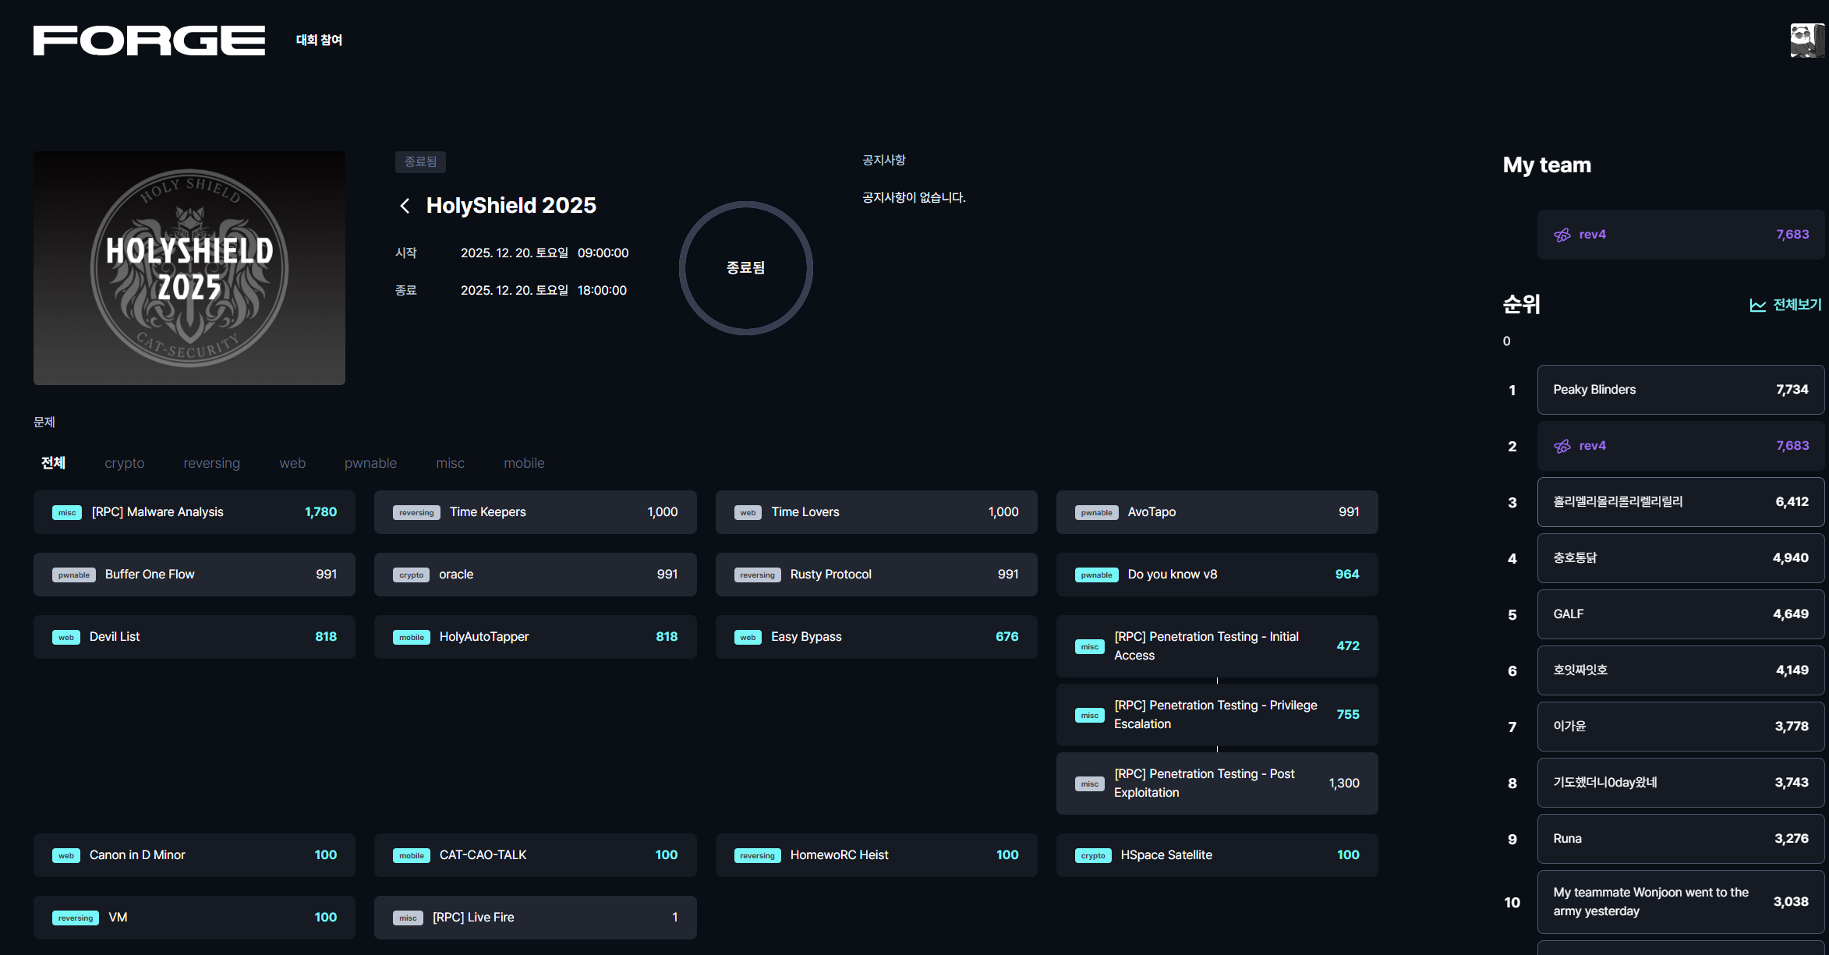Screen dimensions: 1829x955
Task: Select the crypto category tab
Action: coord(125,463)
